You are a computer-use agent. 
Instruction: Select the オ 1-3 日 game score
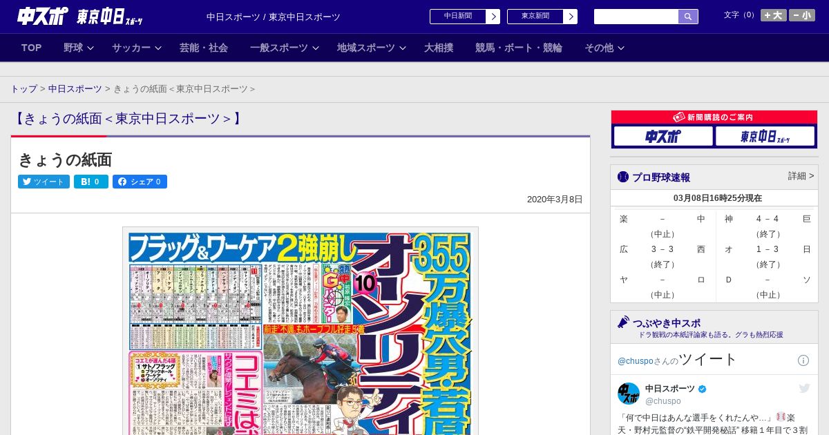768,249
